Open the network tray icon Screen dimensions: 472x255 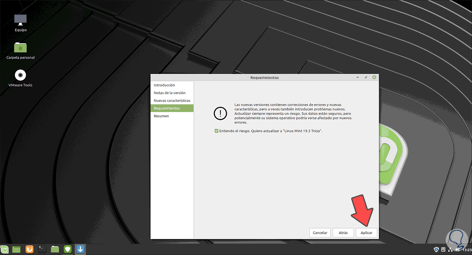pos(450,249)
